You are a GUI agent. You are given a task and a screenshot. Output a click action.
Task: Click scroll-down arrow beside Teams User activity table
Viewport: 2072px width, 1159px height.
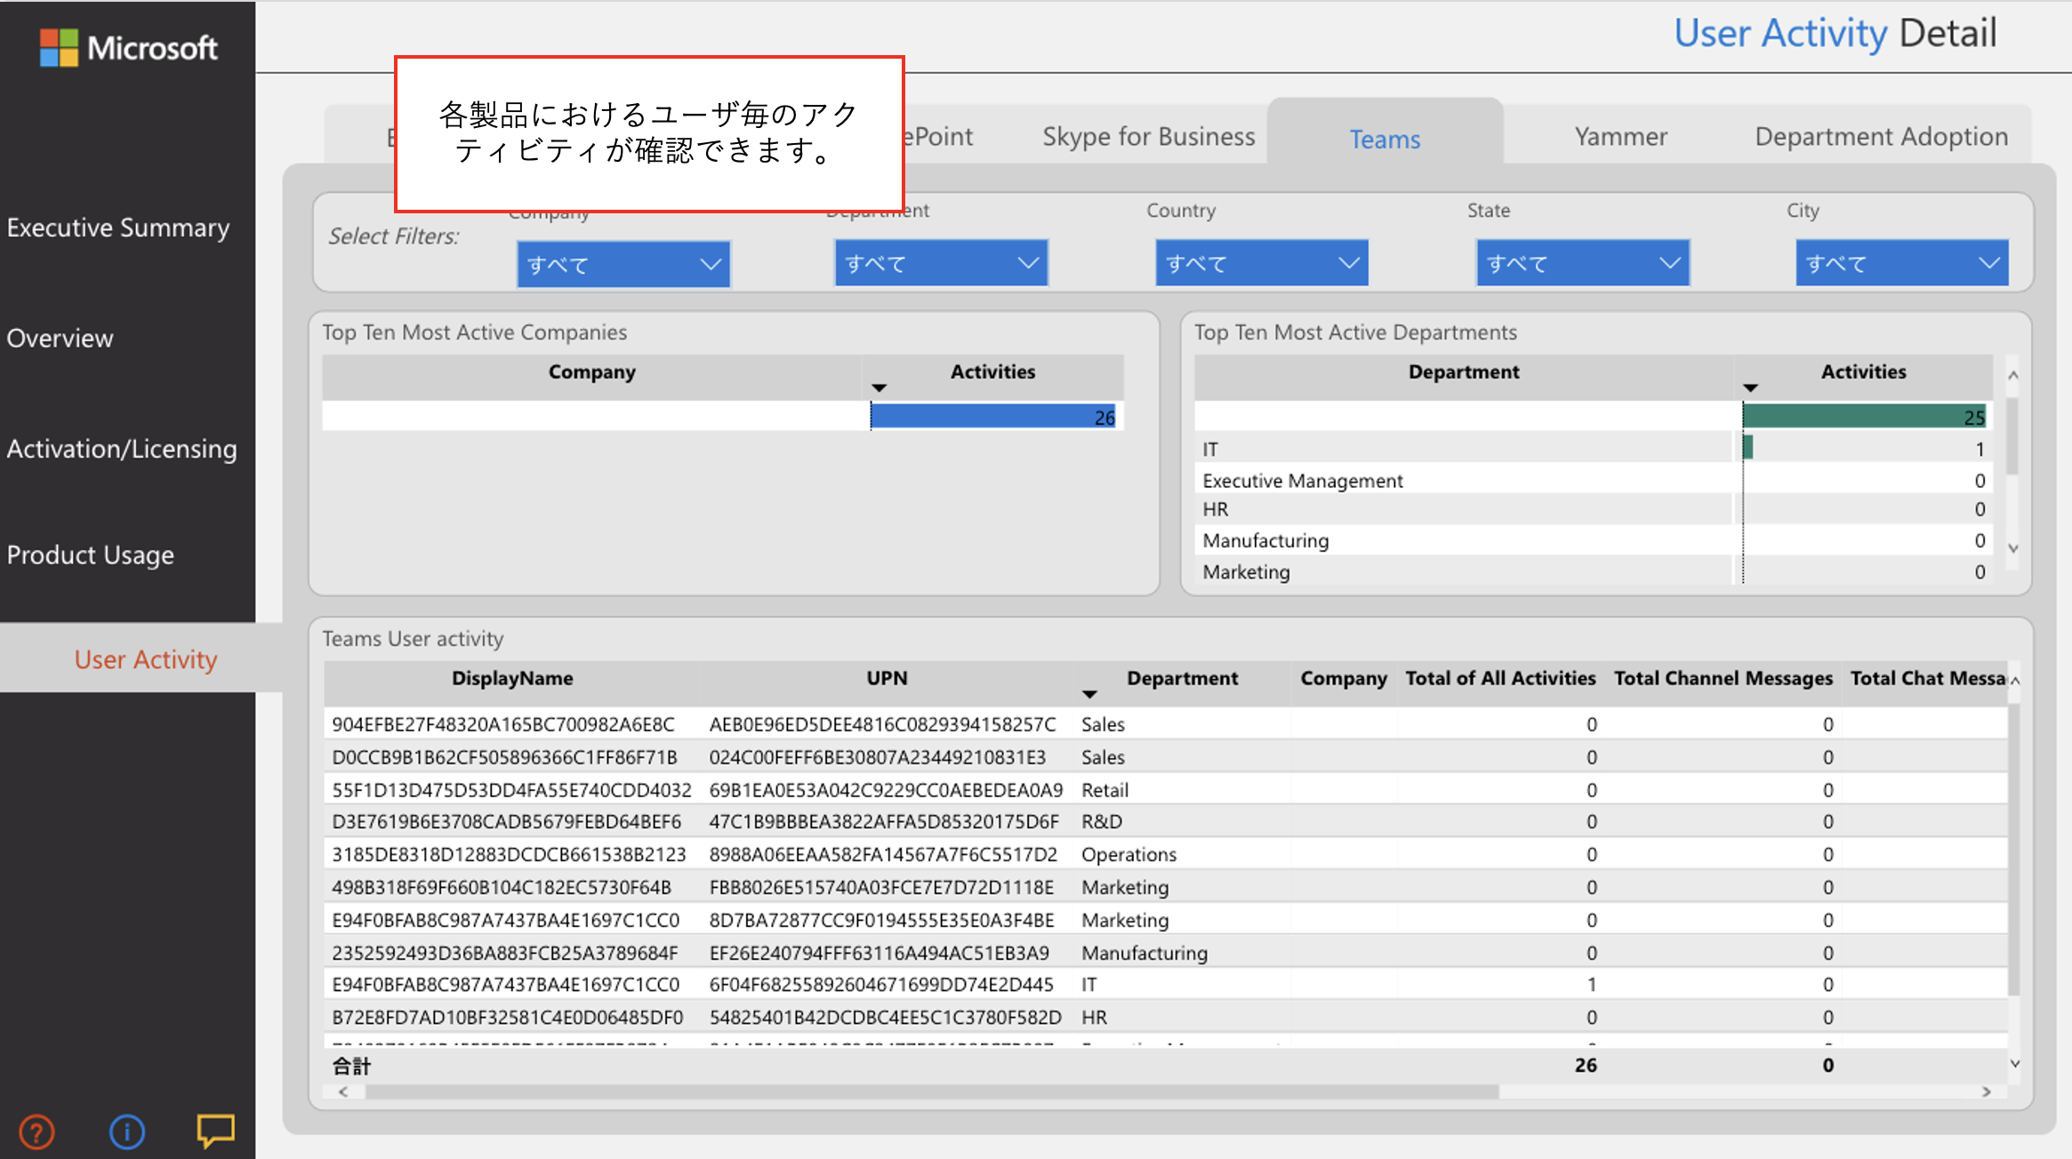coord(2013,1063)
